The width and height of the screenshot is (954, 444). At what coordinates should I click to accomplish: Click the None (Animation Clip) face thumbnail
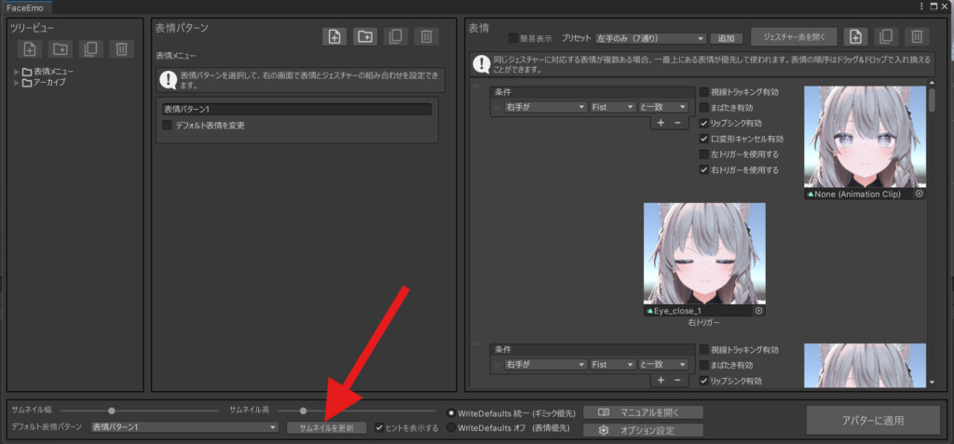click(865, 137)
